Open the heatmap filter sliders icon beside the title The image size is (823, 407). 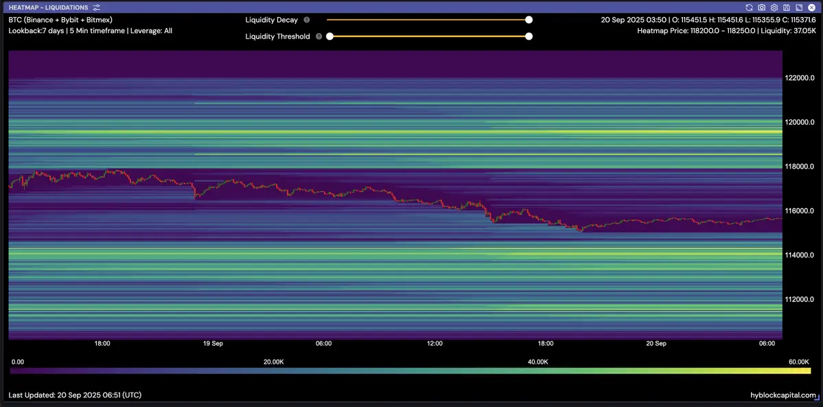coord(97,8)
